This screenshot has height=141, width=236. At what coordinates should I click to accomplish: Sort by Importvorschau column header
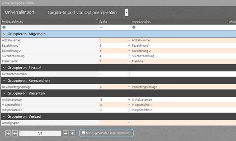180,21
